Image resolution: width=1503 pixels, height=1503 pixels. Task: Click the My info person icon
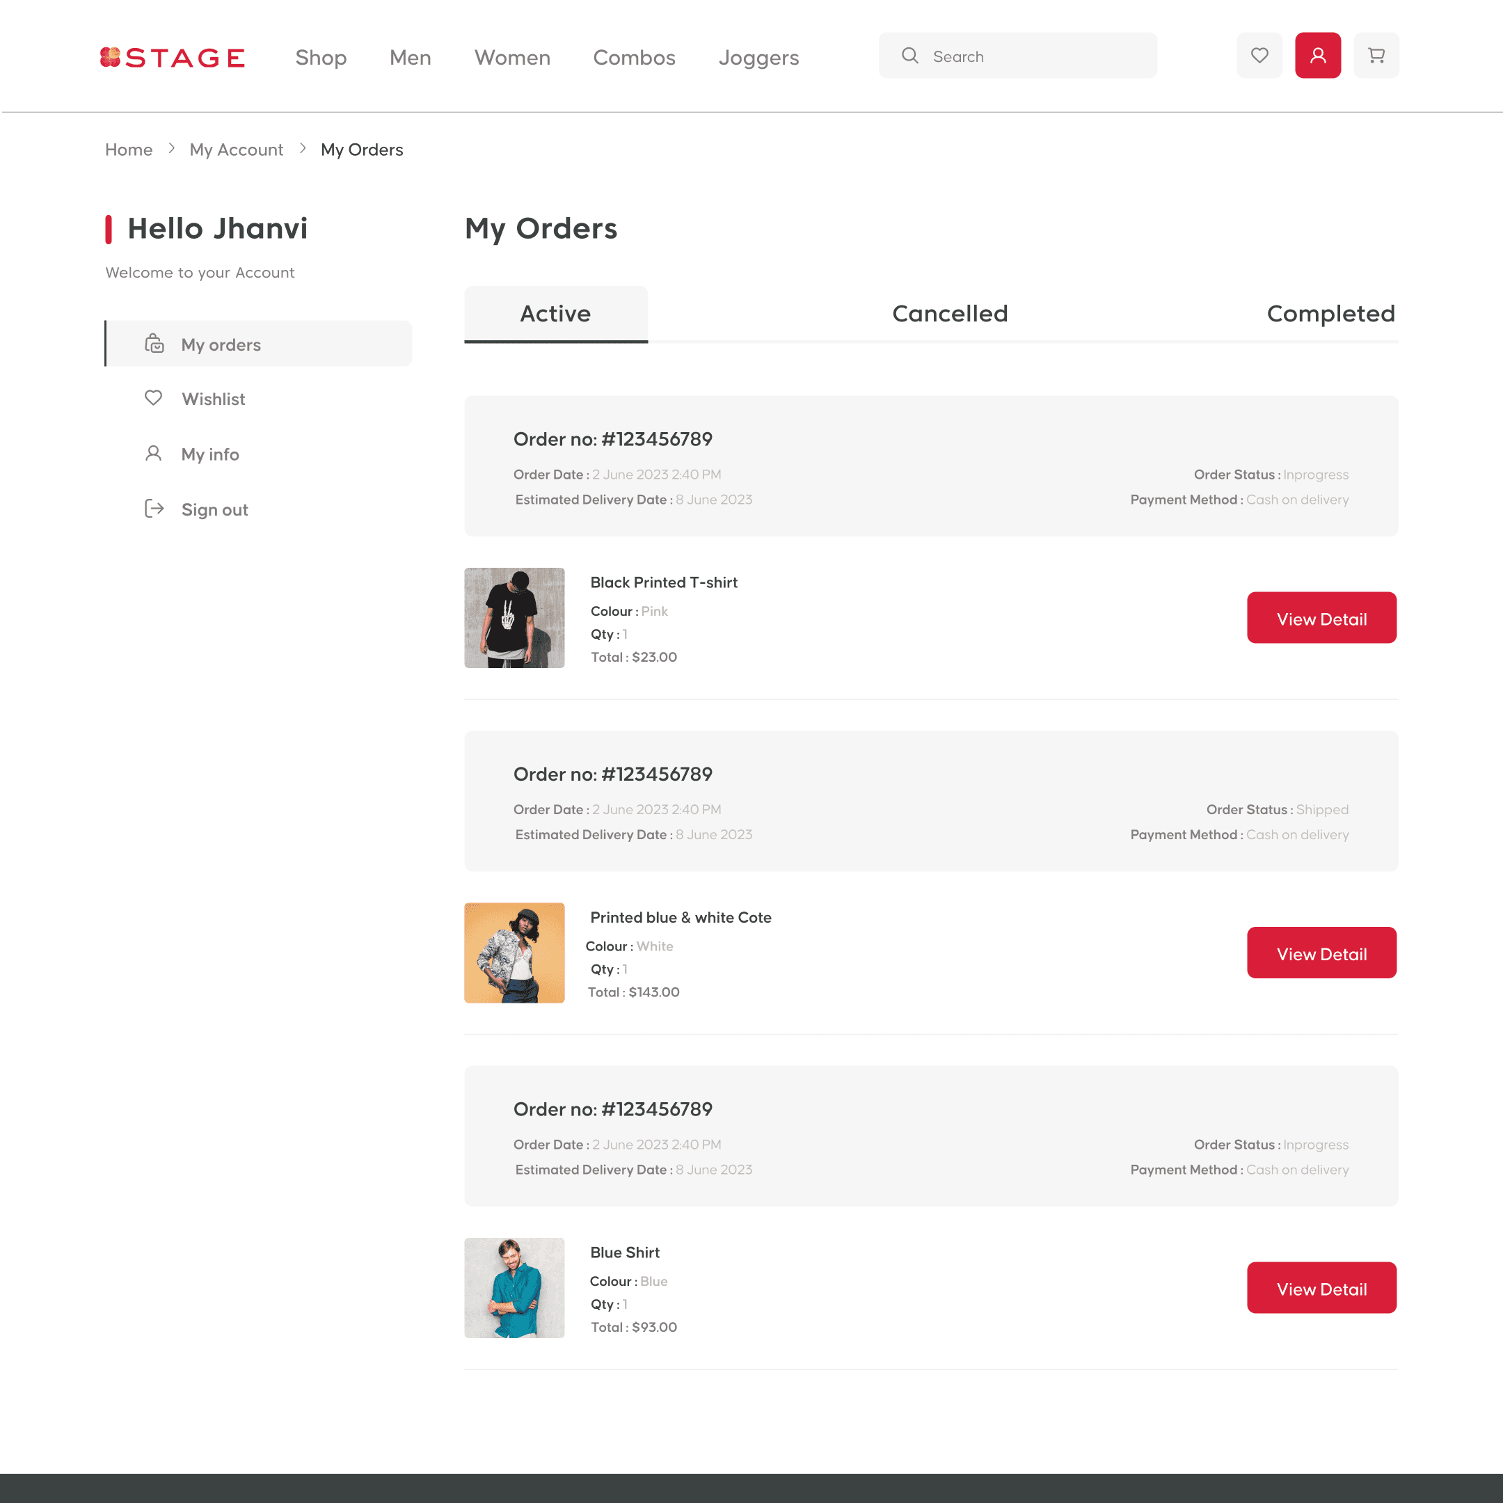coord(153,454)
